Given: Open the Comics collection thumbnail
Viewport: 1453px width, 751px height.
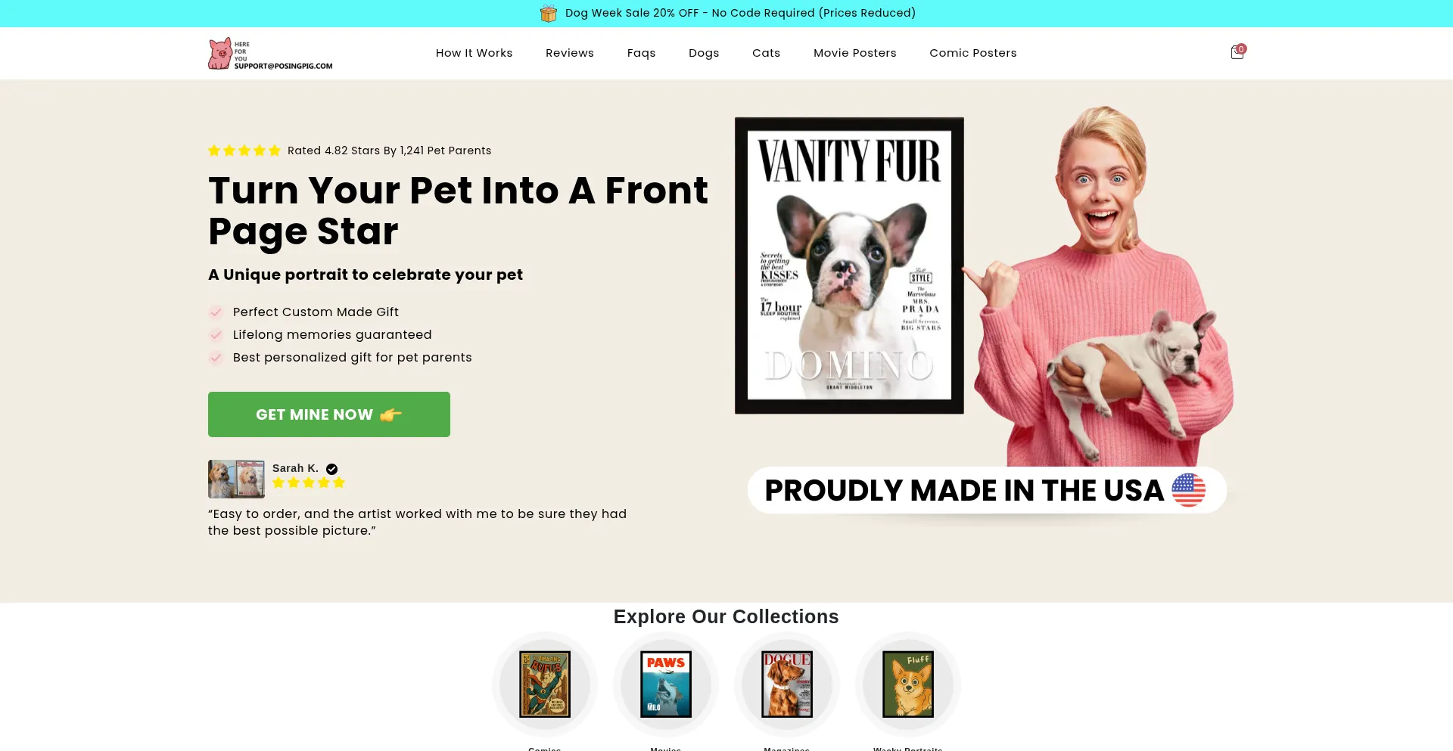Looking at the screenshot, I should pos(545,684).
